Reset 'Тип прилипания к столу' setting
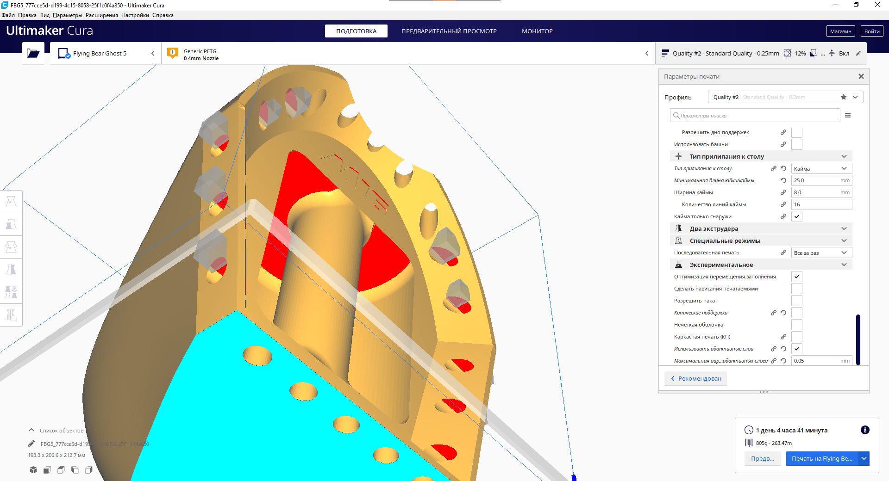 [783, 168]
